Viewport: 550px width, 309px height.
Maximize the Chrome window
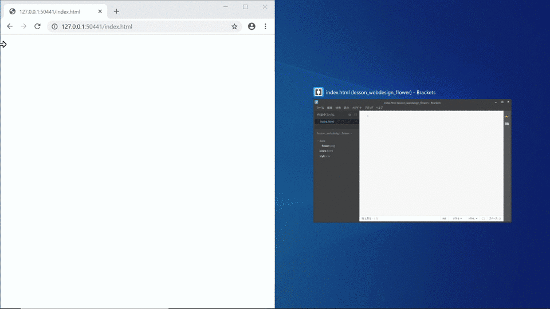(245, 7)
